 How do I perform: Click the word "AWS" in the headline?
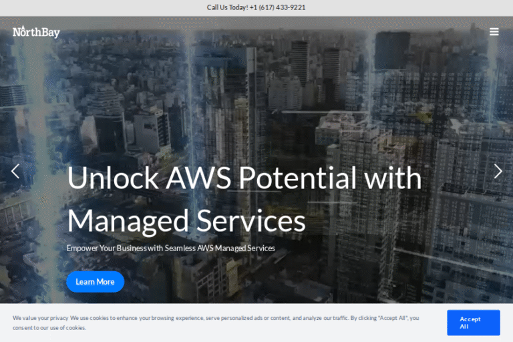click(x=198, y=178)
